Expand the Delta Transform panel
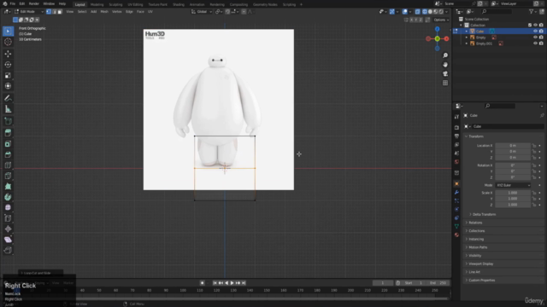 (484, 214)
